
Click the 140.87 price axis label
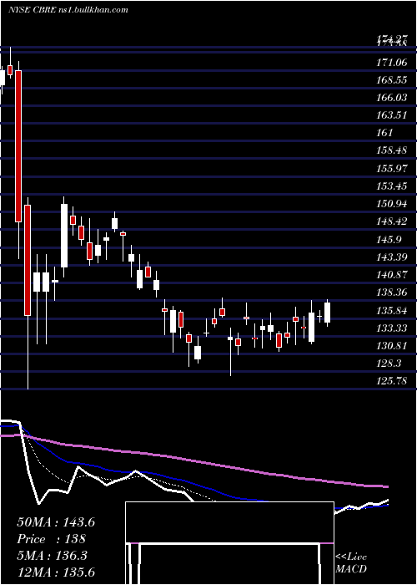point(392,275)
